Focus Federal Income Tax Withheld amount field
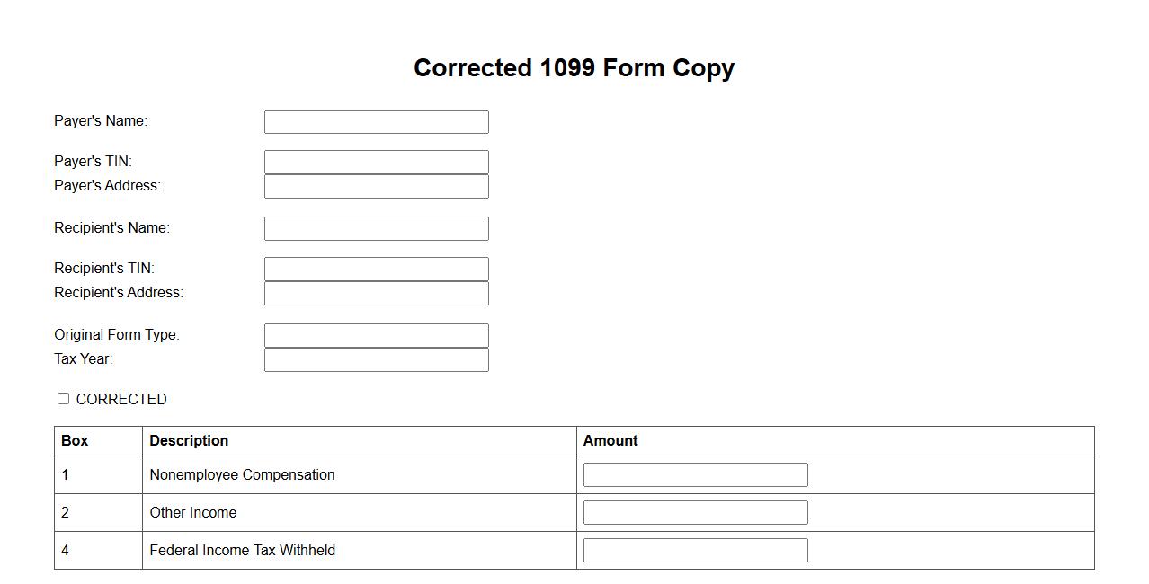The height and width of the screenshot is (584, 1149). (x=695, y=550)
